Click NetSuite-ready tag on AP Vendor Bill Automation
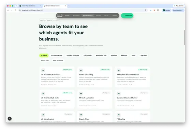Screen dimensions: 191x130 [x=68, y=70]
